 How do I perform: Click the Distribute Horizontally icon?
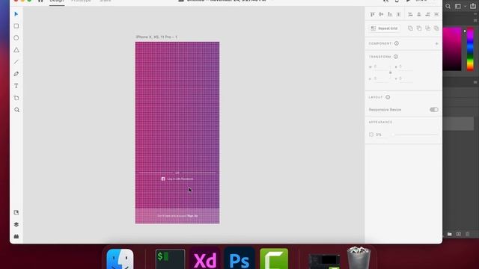pos(436,14)
